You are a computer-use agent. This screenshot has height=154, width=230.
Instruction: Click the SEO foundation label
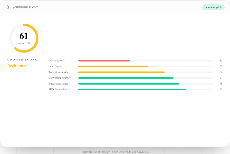(x=58, y=89)
